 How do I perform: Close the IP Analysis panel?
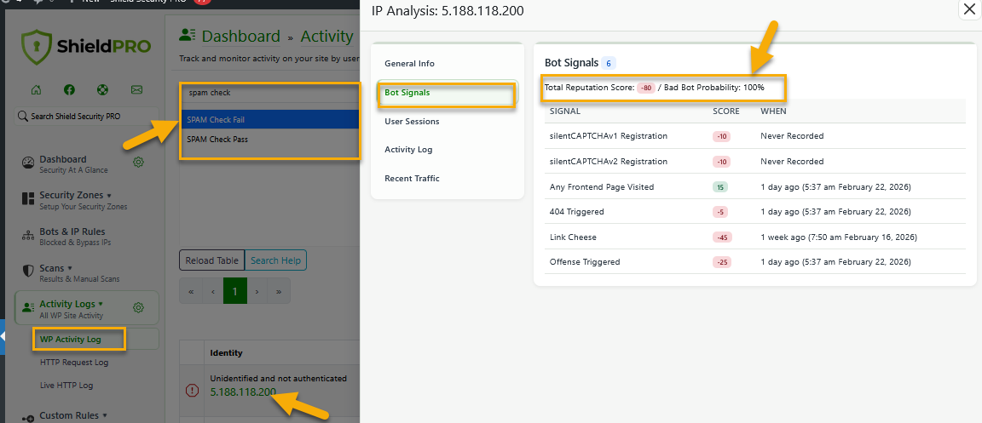(x=968, y=10)
